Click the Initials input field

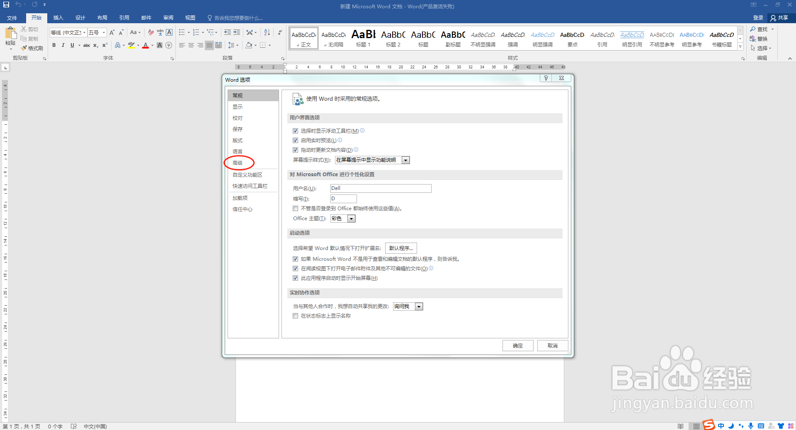click(x=343, y=199)
